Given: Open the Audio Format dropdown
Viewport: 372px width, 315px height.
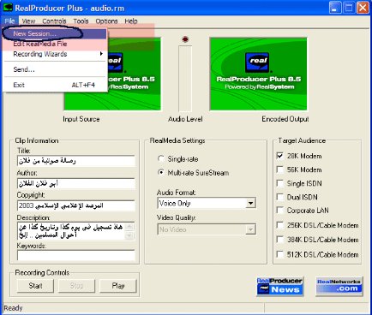Looking at the screenshot, I should pos(250,203).
